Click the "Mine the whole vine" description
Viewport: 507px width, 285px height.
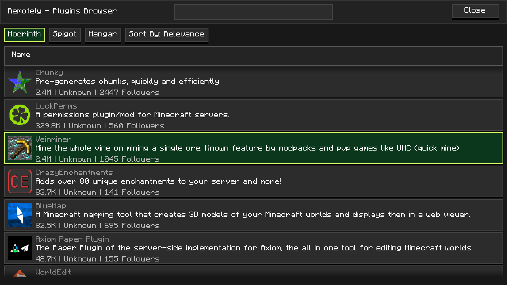pyautogui.click(x=247, y=148)
